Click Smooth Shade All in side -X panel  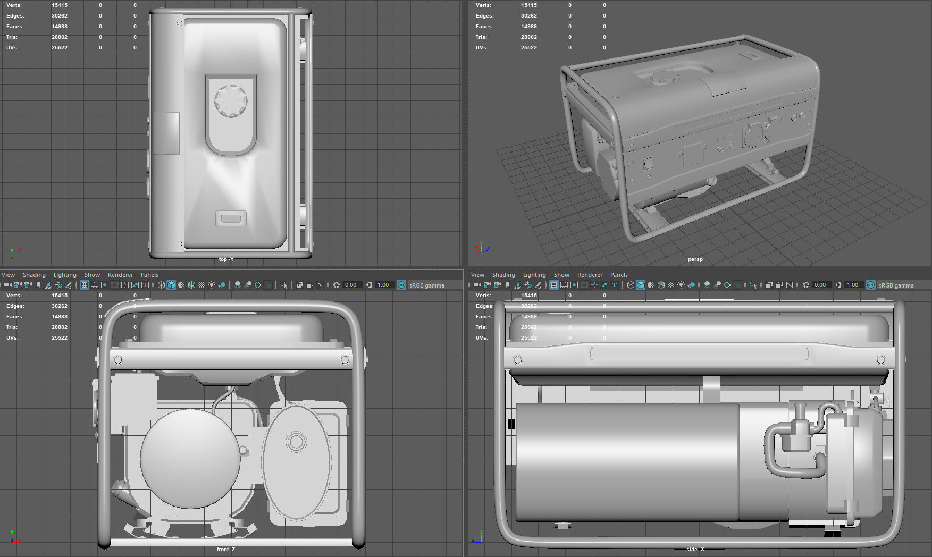tap(641, 285)
